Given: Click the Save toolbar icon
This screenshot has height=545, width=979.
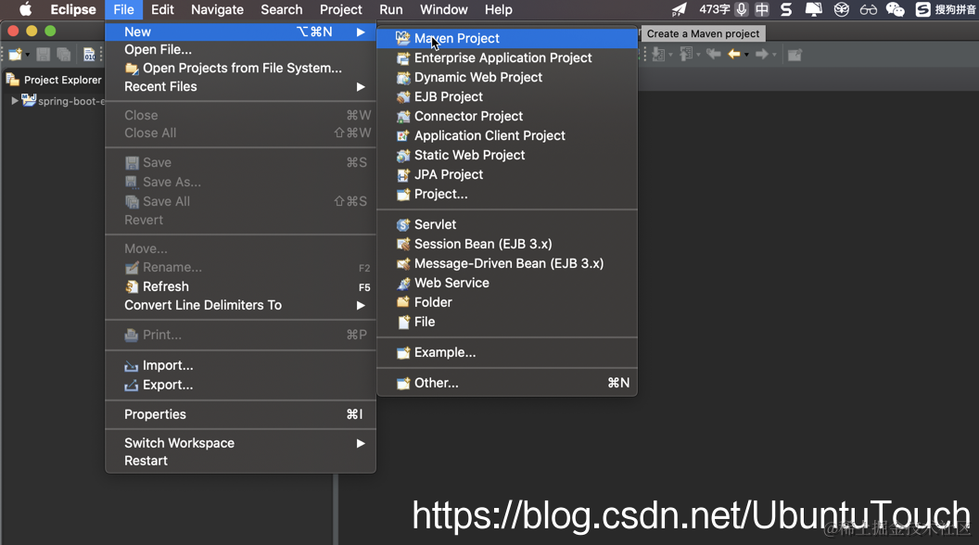Looking at the screenshot, I should pyautogui.click(x=43, y=55).
